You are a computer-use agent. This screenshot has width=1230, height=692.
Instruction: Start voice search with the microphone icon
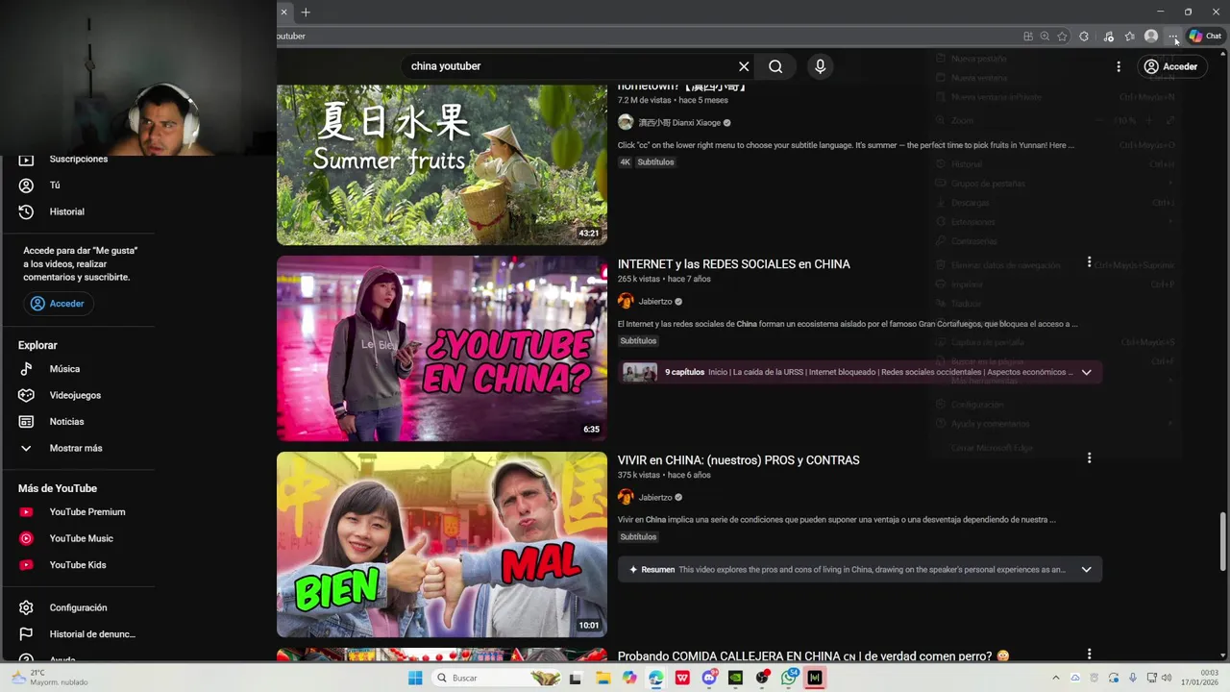tap(820, 66)
